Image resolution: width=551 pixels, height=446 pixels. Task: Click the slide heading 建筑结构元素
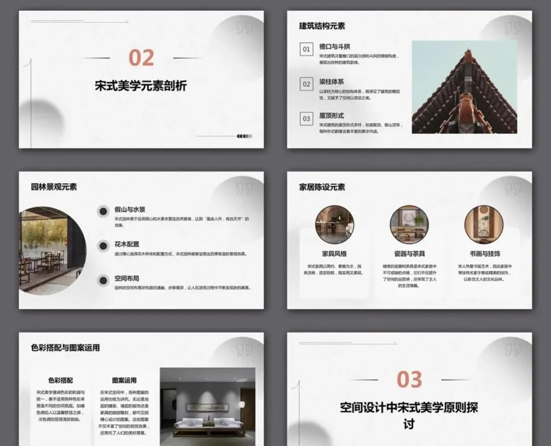(x=322, y=26)
